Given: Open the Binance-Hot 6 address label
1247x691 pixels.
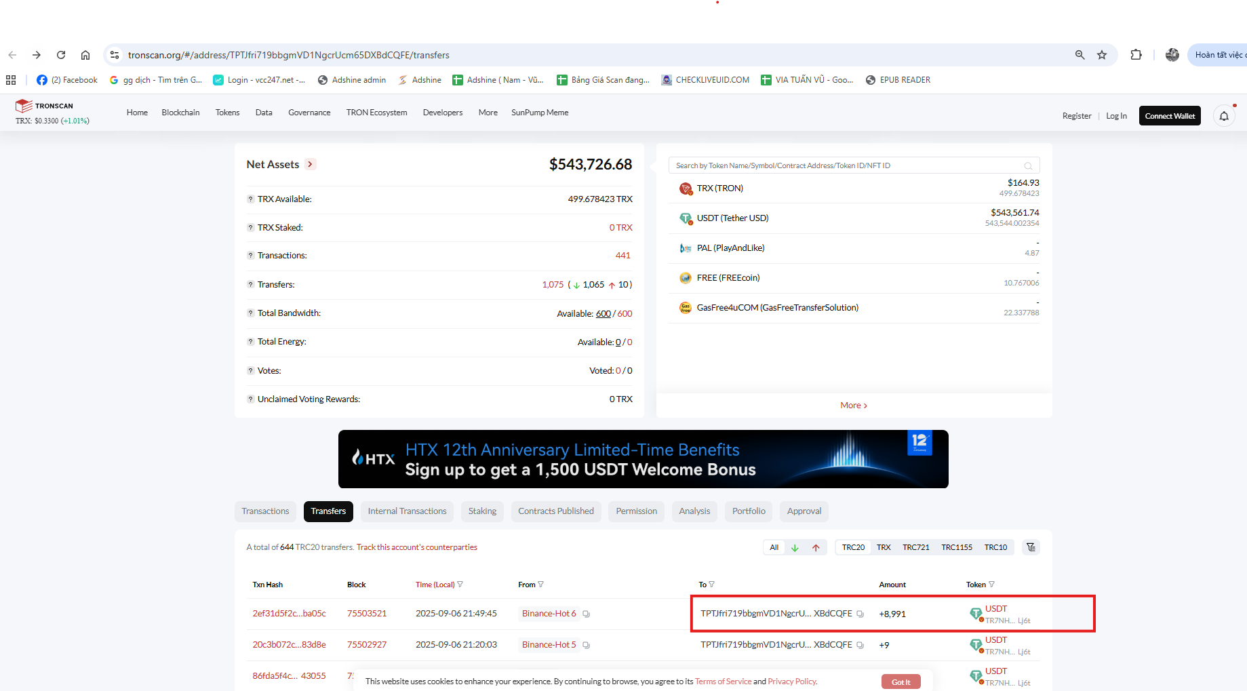Looking at the screenshot, I should point(549,614).
